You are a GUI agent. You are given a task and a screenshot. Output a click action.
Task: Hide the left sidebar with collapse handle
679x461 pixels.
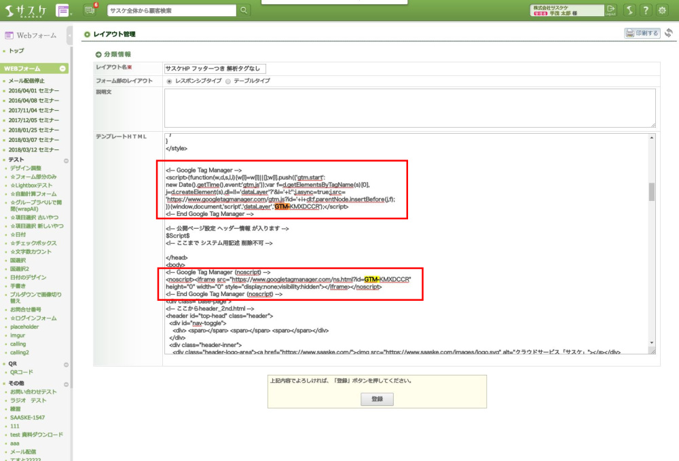click(x=70, y=35)
